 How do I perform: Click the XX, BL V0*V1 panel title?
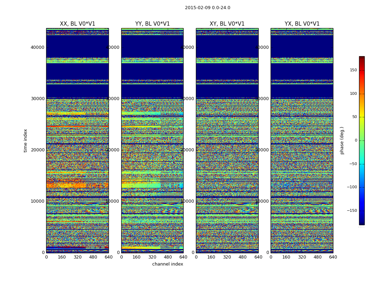(78, 24)
